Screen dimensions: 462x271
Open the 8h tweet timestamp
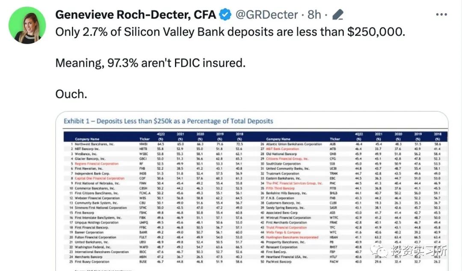click(314, 15)
